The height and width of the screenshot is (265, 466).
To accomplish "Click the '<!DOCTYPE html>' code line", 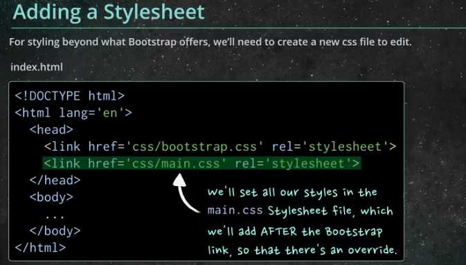I will click(69, 96).
